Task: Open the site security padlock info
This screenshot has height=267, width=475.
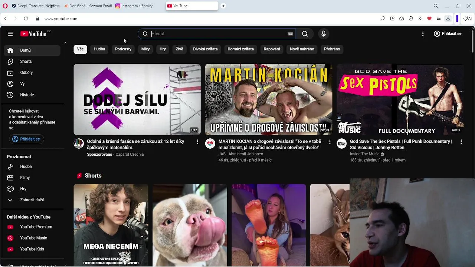Action: (x=37, y=19)
